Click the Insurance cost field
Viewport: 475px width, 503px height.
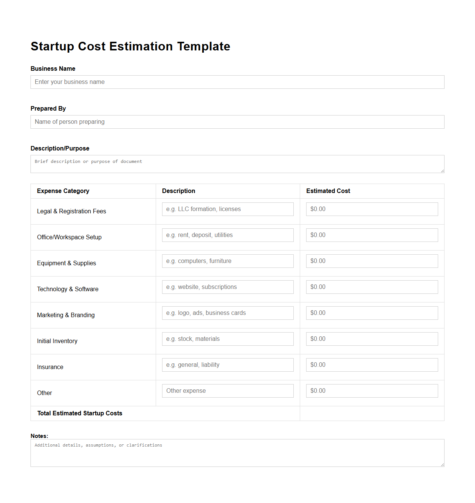[x=372, y=365]
